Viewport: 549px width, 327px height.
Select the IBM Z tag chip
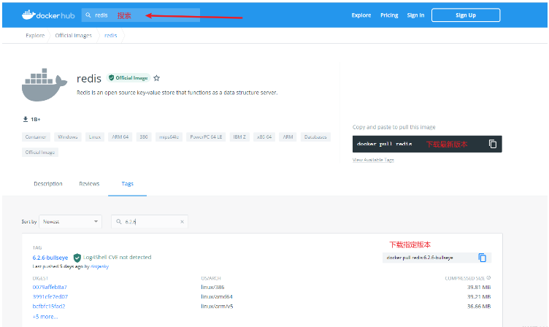tap(239, 137)
